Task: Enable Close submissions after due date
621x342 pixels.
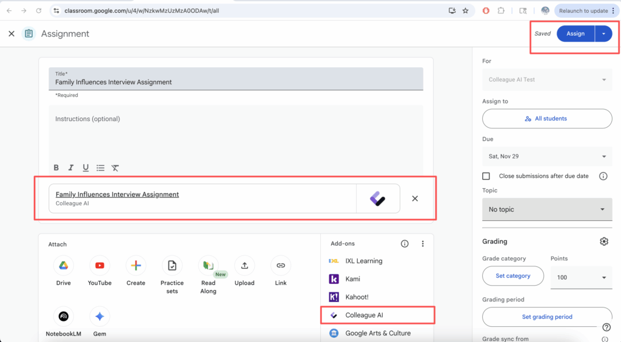Action: [x=486, y=176]
